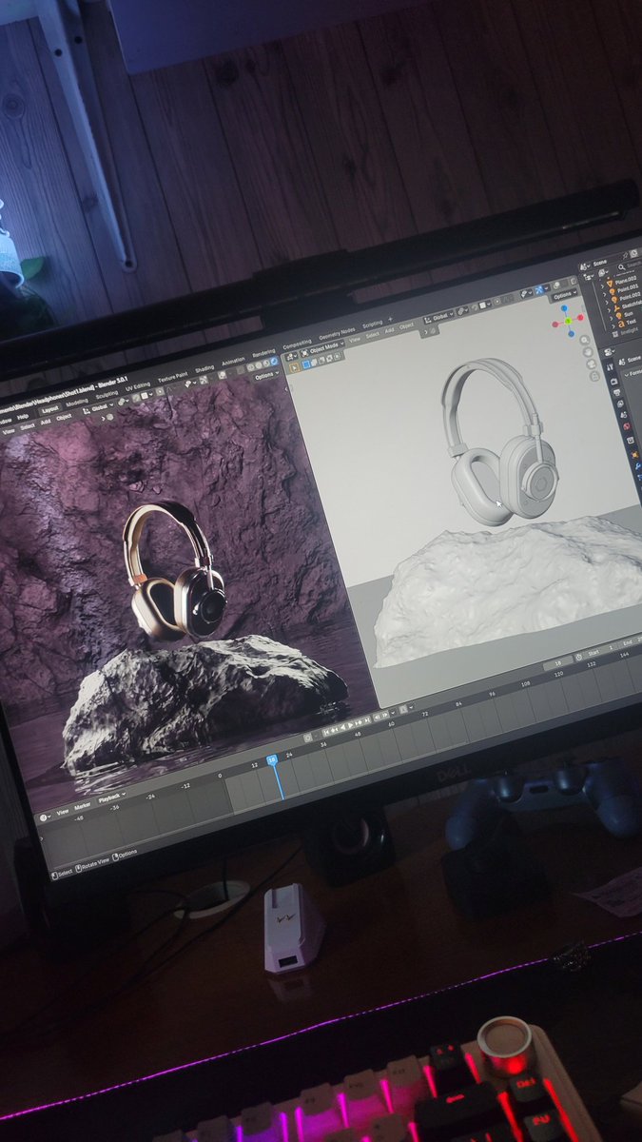642x1142 pixels.
Task: Switch to the Modeling workspace tab
Action: click(77, 404)
